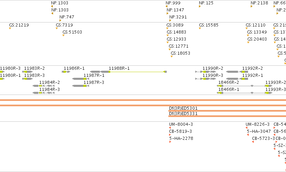
Task: Select the 11987R-1 transcript glyph
Action: tap(81, 79)
